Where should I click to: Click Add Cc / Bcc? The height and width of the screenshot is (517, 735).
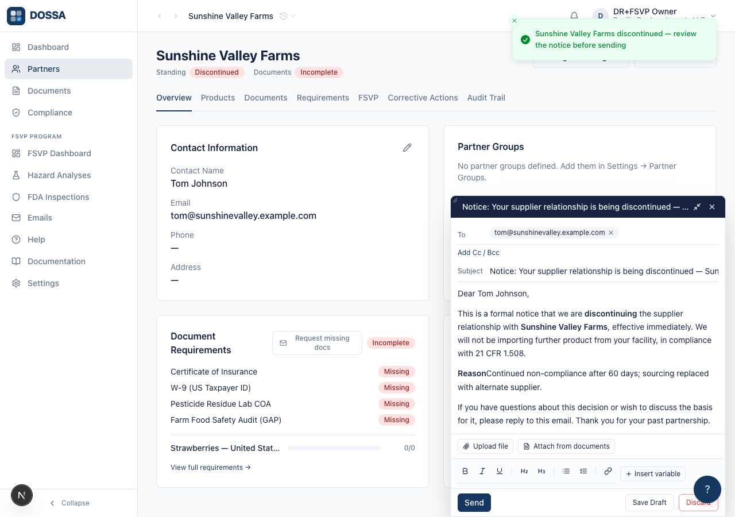click(x=478, y=253)
